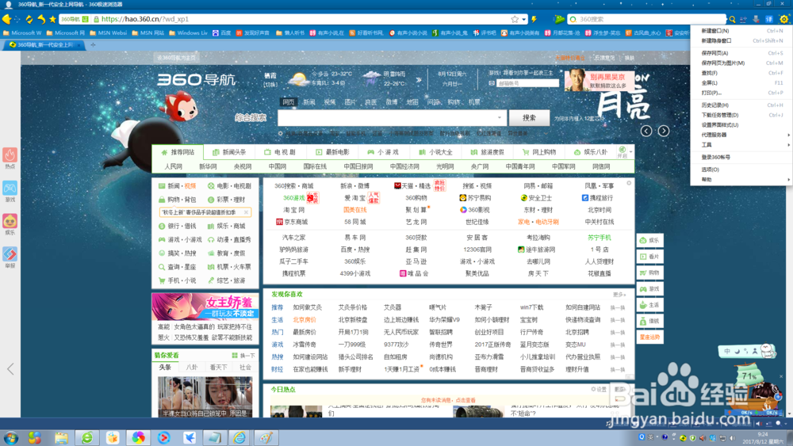Viewport: 793px width, 446px height.
Task: Close the 360导航 browser tab
Action: pos(79,45)
